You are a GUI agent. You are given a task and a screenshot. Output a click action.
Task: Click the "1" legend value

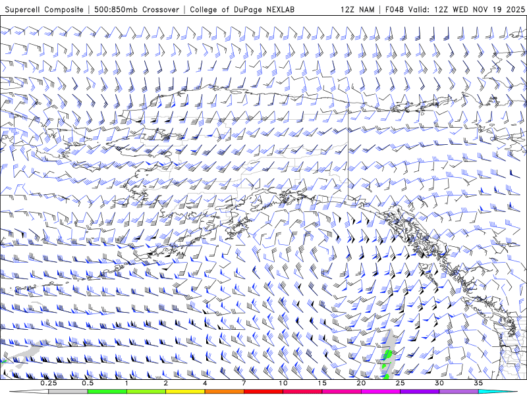126,383
